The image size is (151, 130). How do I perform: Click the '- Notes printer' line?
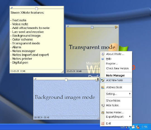click(x=21, y=59)
